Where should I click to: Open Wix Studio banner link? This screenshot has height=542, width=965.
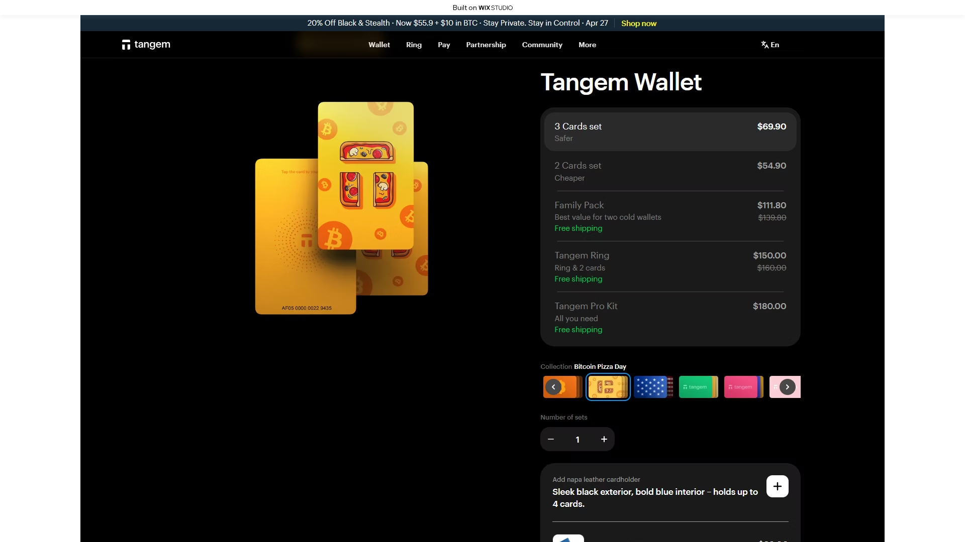tap(482, 8)
